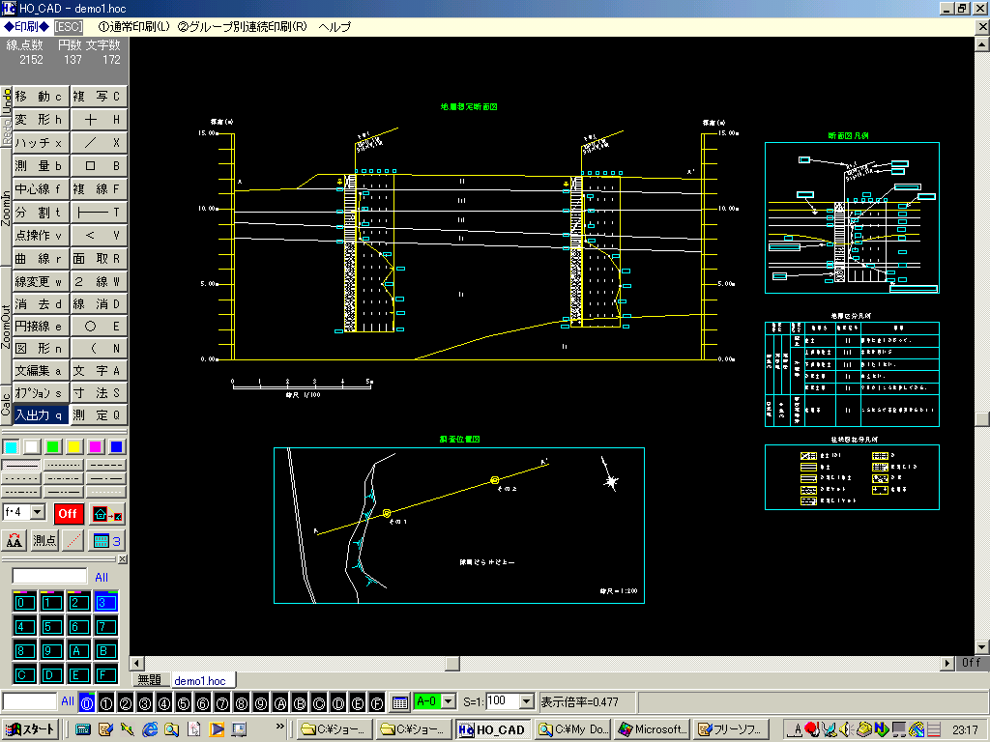Select the 変形 h transform tool
The image size is (990, 742).
[41, 120]
